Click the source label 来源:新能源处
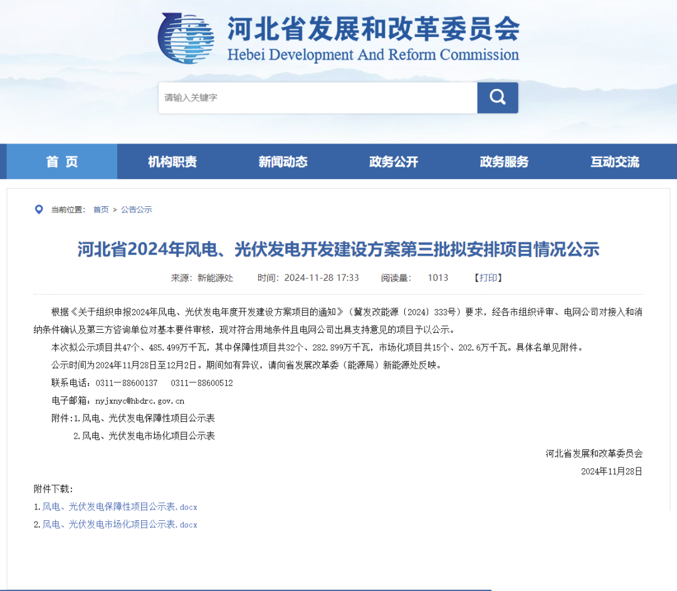This screenshot has height=591, width=677. pyautogui.click(x=202, y=278)
